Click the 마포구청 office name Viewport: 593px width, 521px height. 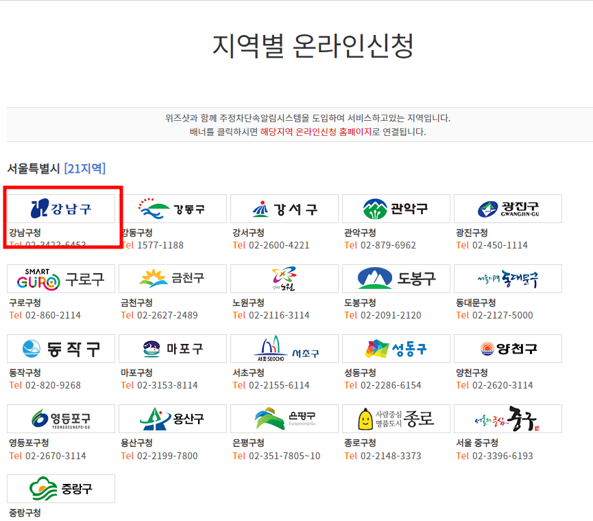[x=136, y=373]
